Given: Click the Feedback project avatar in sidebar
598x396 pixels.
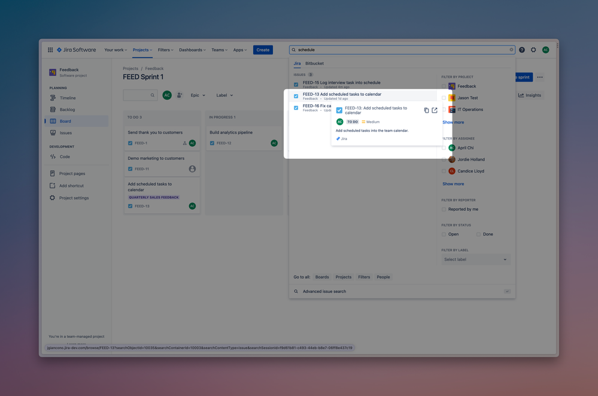Looking at the screenshot, I should coord(53,72).
